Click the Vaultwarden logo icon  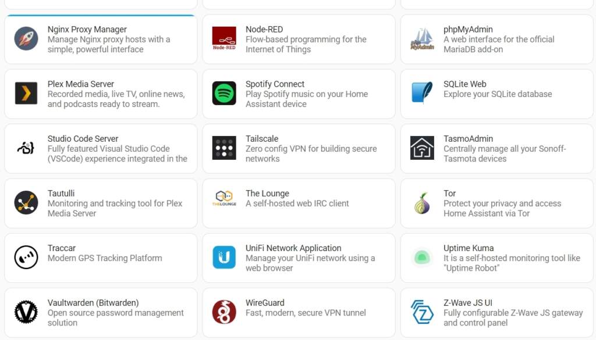[26, 312]
